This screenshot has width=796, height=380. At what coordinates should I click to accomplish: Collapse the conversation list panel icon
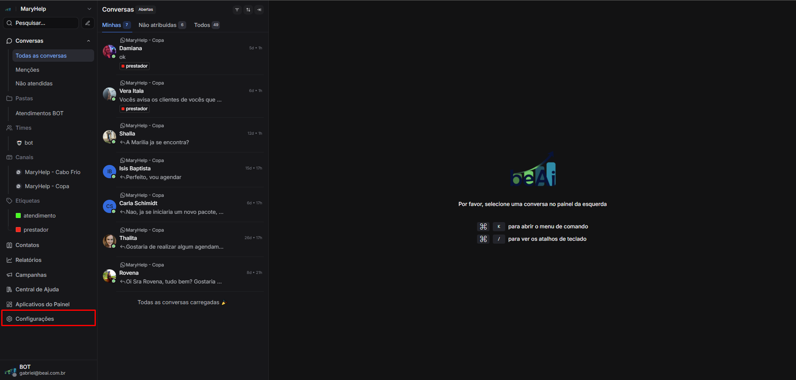point(259,10)
